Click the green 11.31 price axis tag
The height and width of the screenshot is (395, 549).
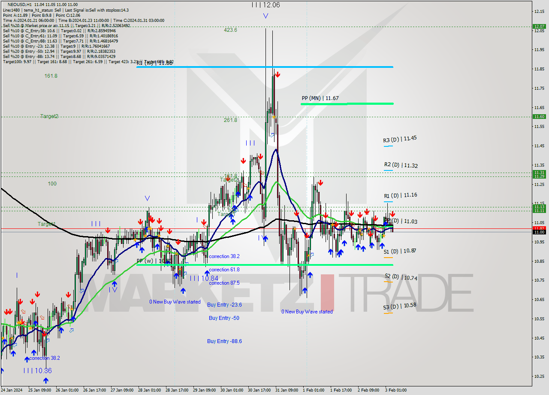539,172
